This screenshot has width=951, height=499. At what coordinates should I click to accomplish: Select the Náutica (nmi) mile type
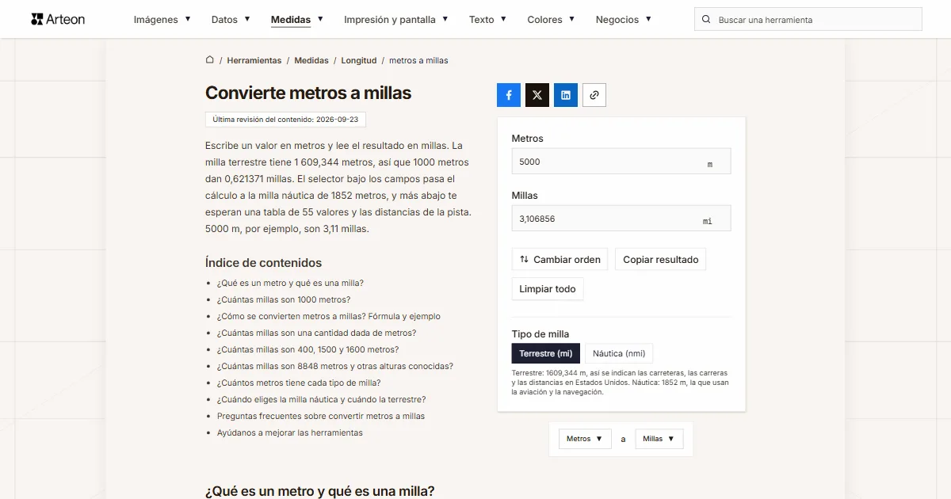(619, 353)
